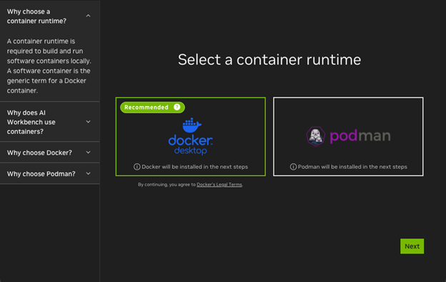Select the Podman runtime card
The height and width of the screenshot is (282, 446).
(348, 137)
